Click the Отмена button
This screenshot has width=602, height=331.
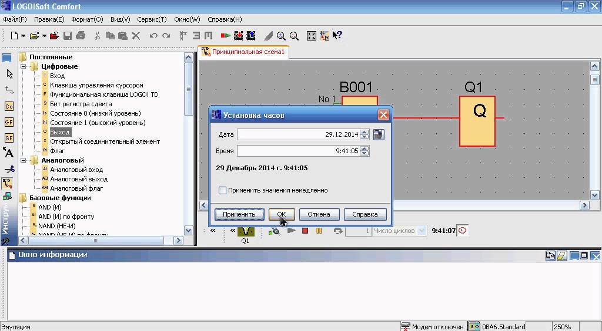point(319,214)
